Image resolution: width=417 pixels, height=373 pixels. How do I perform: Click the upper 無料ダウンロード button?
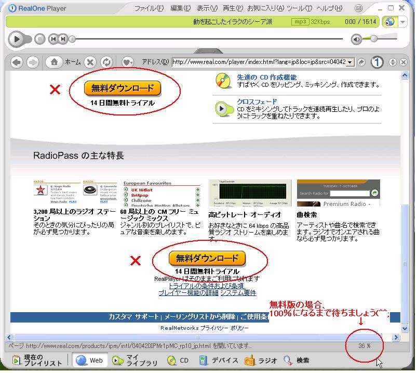click(123, 88)
